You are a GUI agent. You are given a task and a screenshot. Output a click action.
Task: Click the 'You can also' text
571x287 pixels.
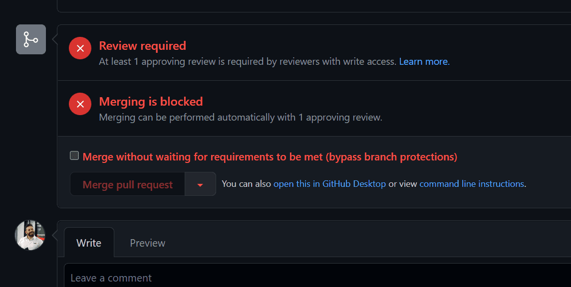247,184
